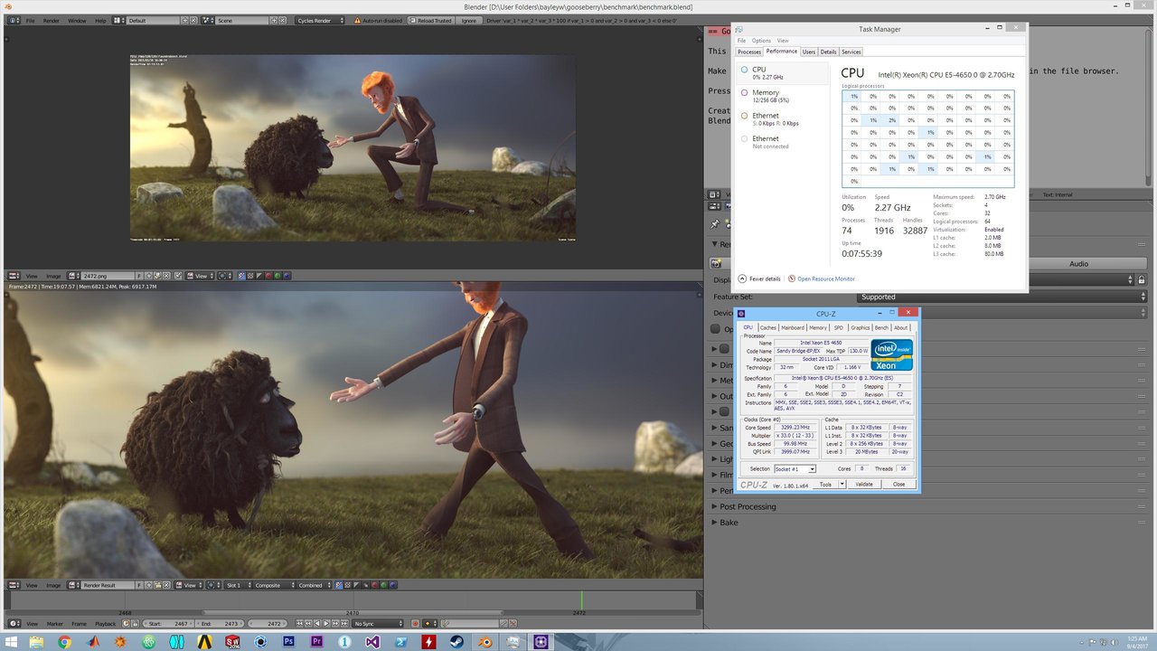Image resolution: width=1157 pixels, height=651 pixels.
Task: Expand the Post Processing panel
Action: click(x=748, y=506)
